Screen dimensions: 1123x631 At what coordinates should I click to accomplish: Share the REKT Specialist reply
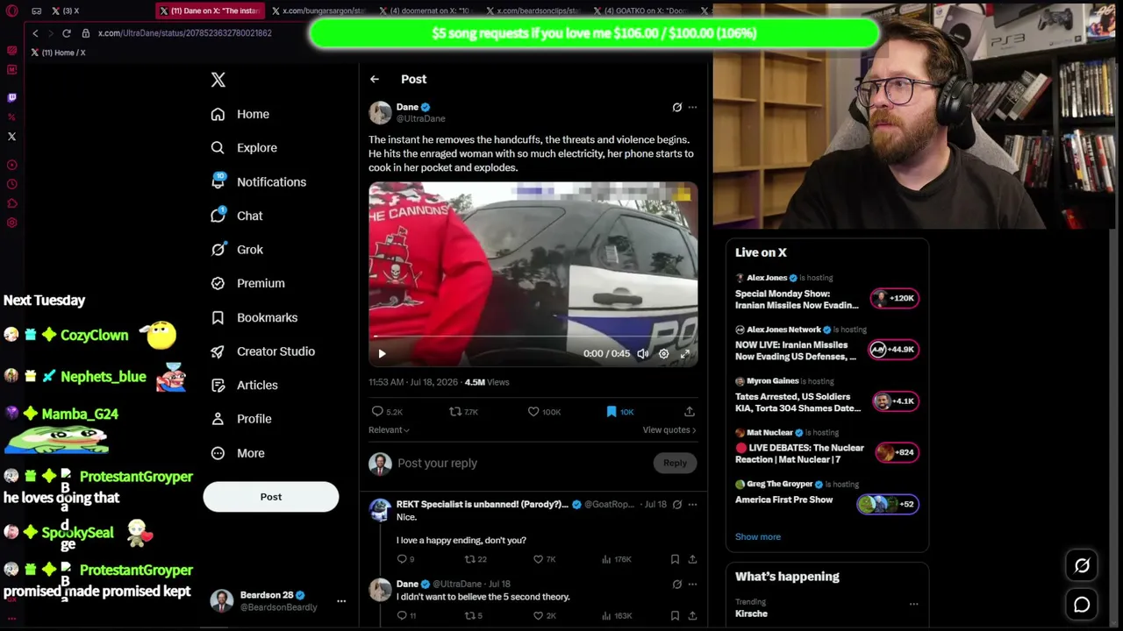692,559
